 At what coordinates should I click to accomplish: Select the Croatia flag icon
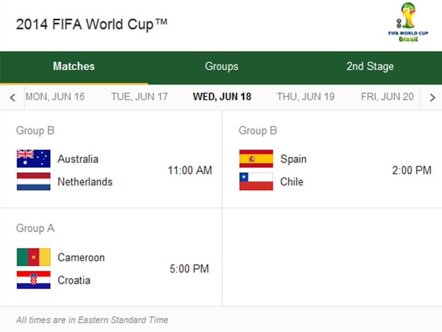click(x=33, y=280)
